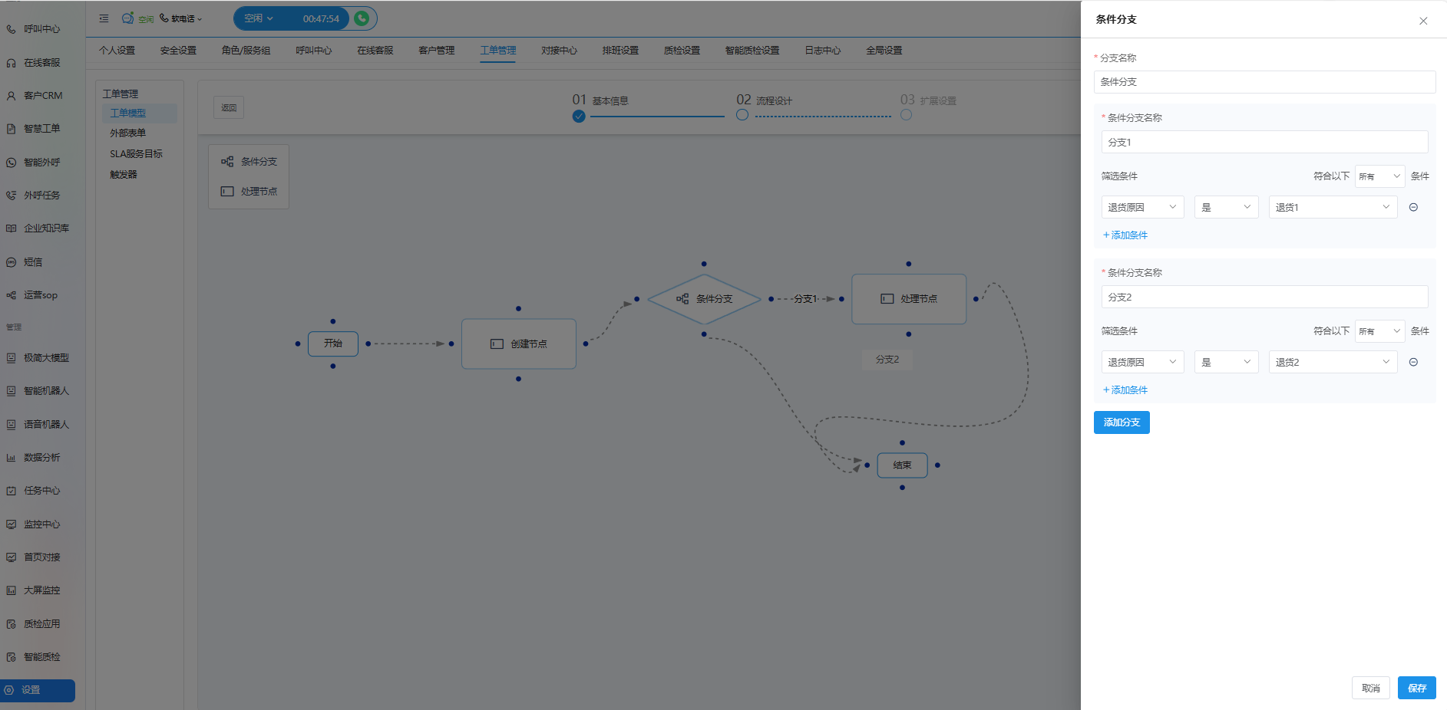Click the 取消 button
Viewport: 1447px width, 710px height.
click(1371, 688)
